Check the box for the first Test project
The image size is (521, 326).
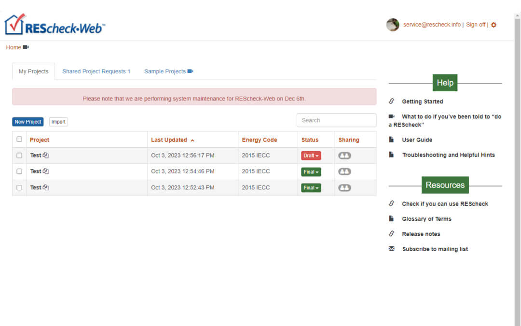click(x=19, y=156)
